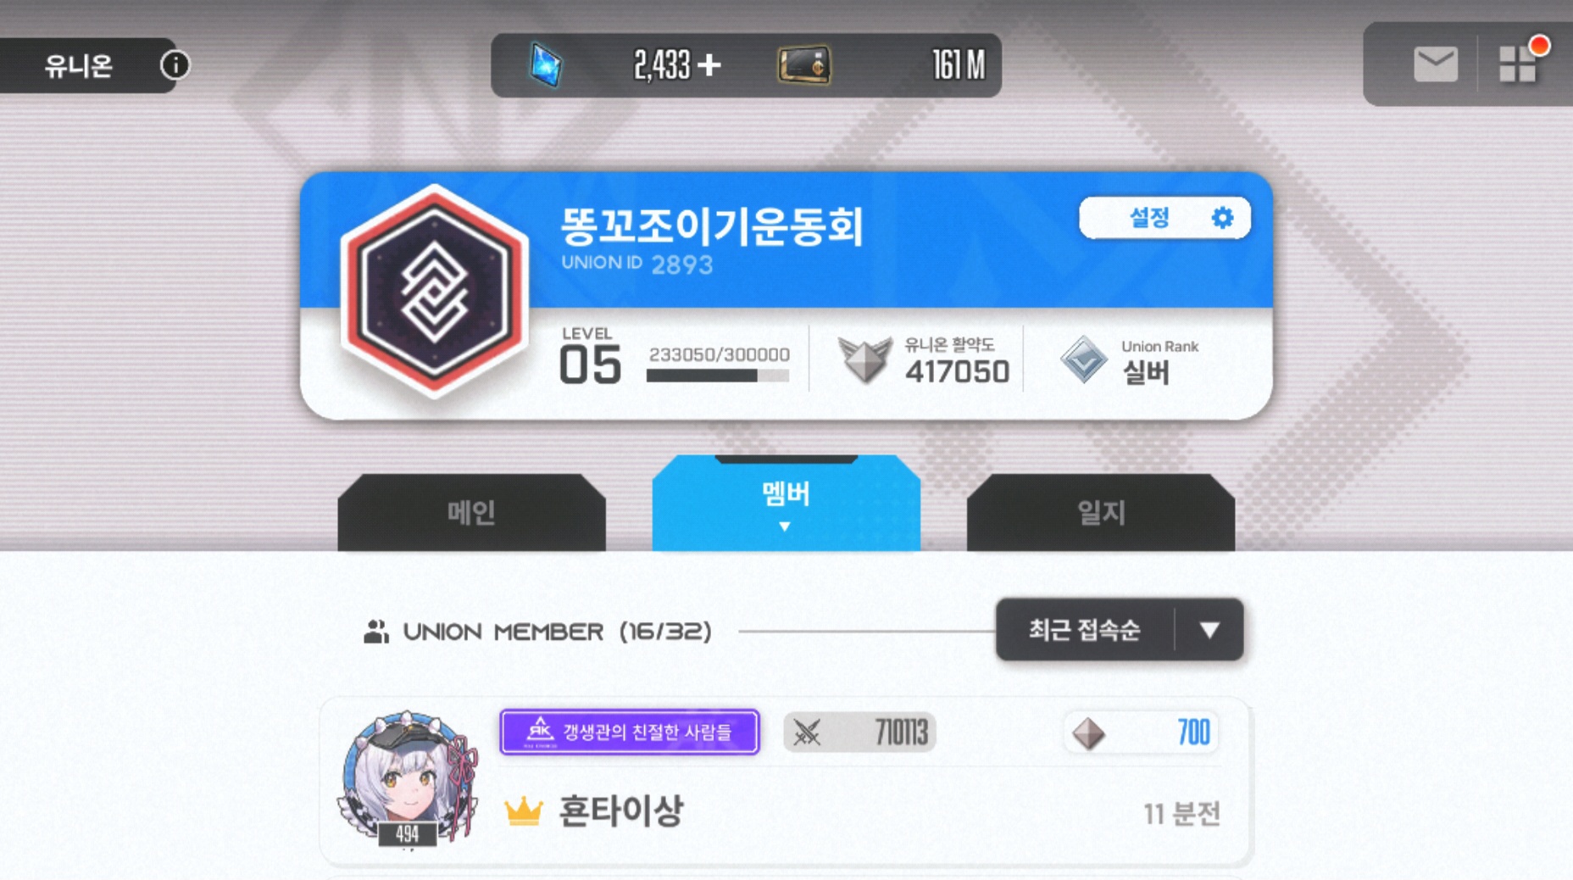Click the union activity wings icon

[864, 358]
